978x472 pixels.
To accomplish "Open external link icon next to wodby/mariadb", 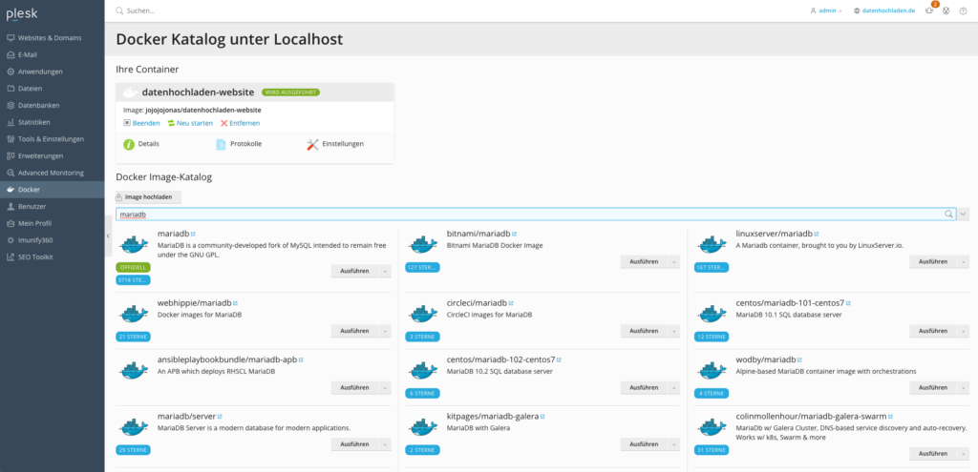I will pos(799,359).
